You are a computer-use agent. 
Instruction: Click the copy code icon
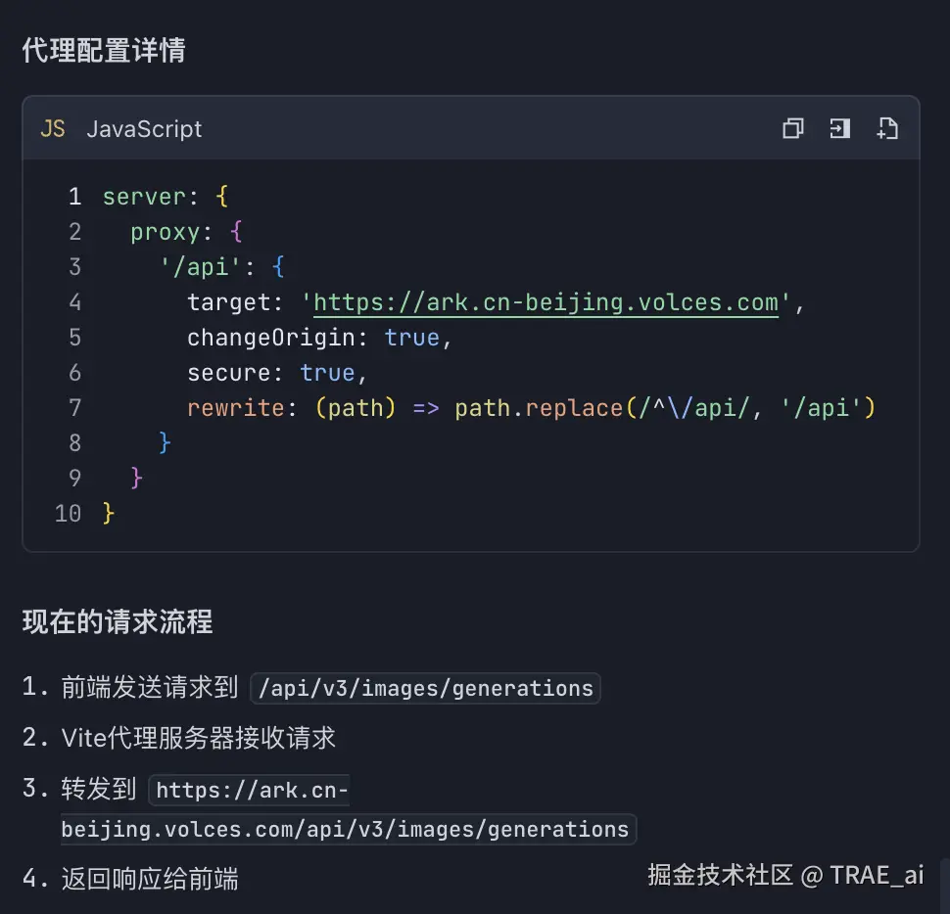tap(793, 129)
